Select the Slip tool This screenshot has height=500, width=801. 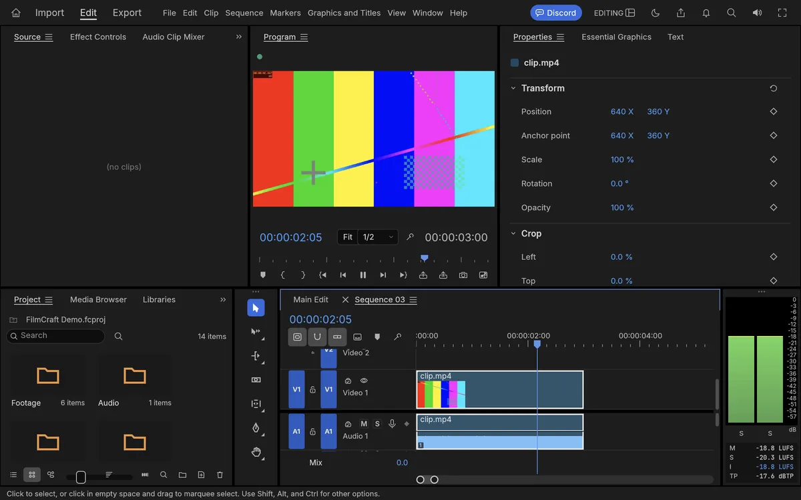tap(256, 403)
